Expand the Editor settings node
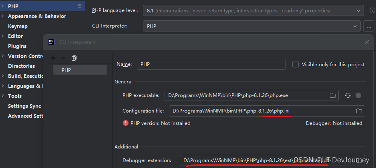The height and width of the screenshot is (168, 376). coord(3,36)
